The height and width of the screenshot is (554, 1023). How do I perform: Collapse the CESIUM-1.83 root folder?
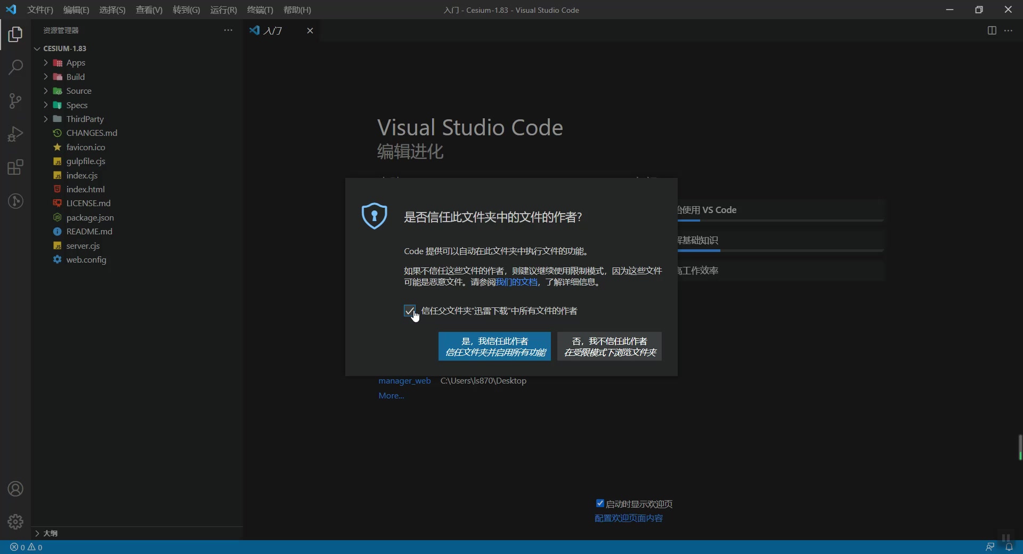pyautogui.click(x=37, y=48)
